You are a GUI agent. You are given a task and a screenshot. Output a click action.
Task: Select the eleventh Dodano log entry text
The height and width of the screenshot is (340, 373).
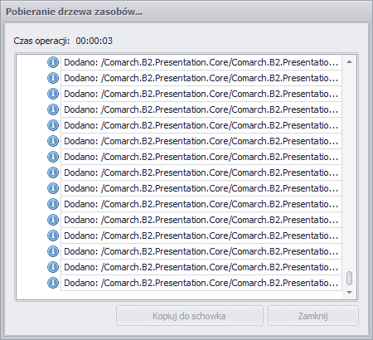point(201,220)
